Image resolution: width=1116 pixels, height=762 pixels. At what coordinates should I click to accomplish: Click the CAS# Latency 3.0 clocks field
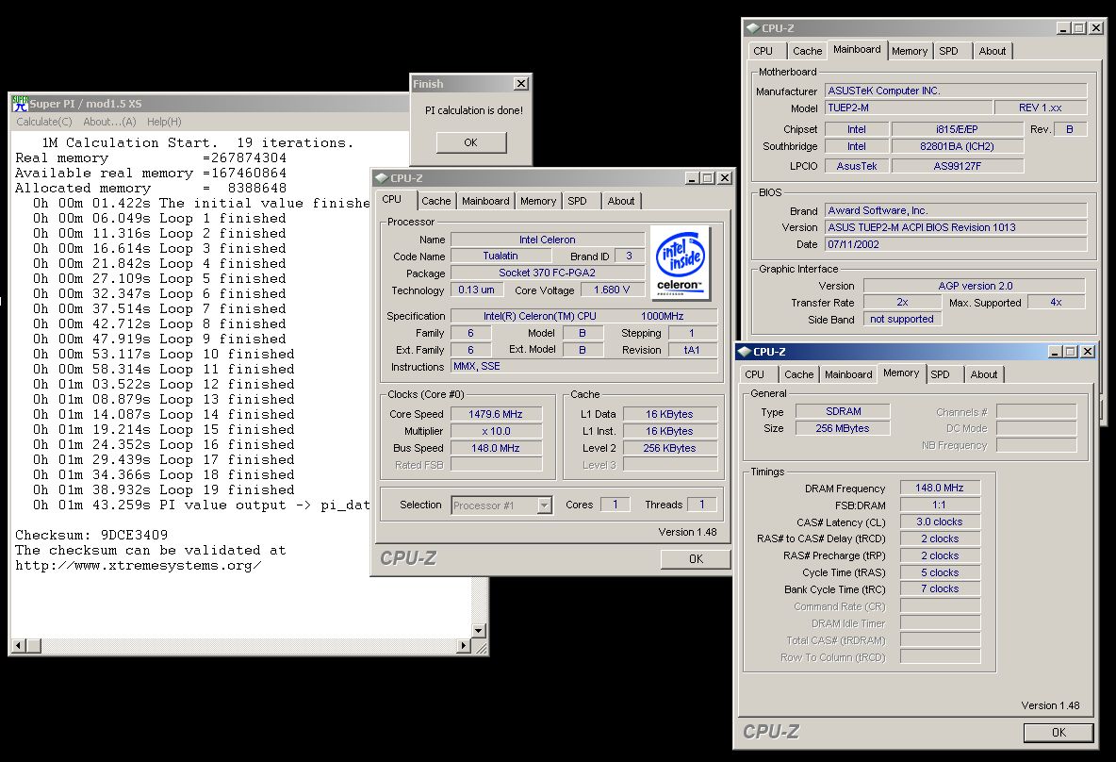pos(940,522)
